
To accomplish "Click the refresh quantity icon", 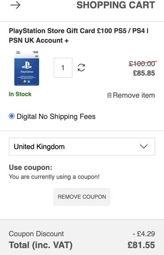I will click(x=81, y=68).
